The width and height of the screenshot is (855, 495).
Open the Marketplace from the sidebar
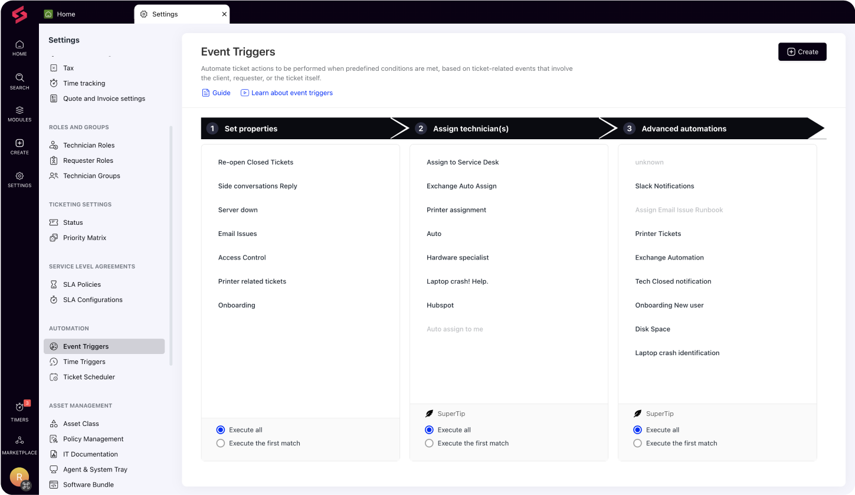(19, 441)
